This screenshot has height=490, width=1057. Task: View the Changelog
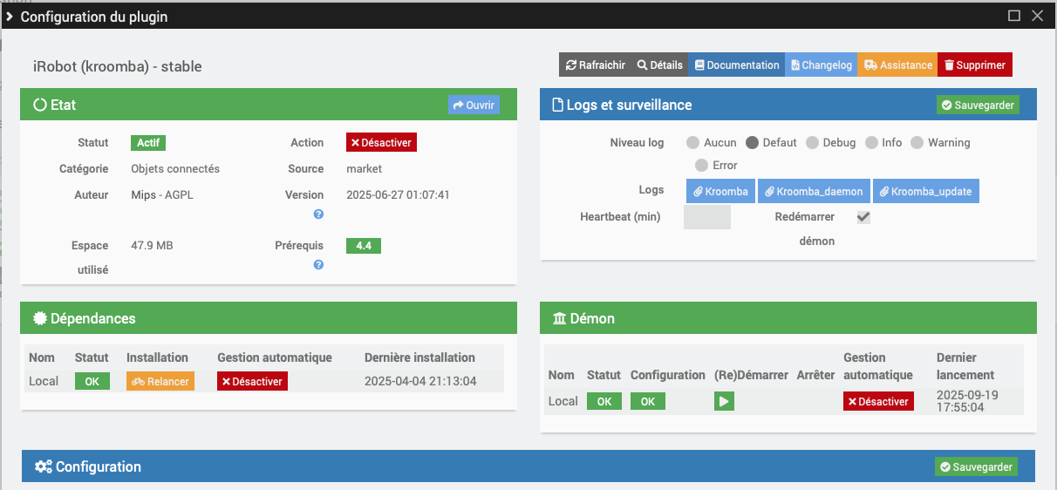[822, 65]
